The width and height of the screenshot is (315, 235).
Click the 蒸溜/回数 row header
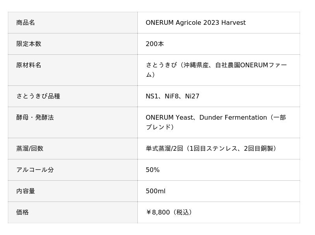coord(30,149)
